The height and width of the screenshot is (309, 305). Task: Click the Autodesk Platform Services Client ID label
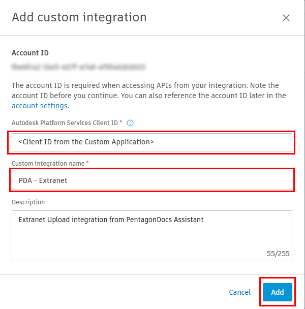(x=64, y=123)
